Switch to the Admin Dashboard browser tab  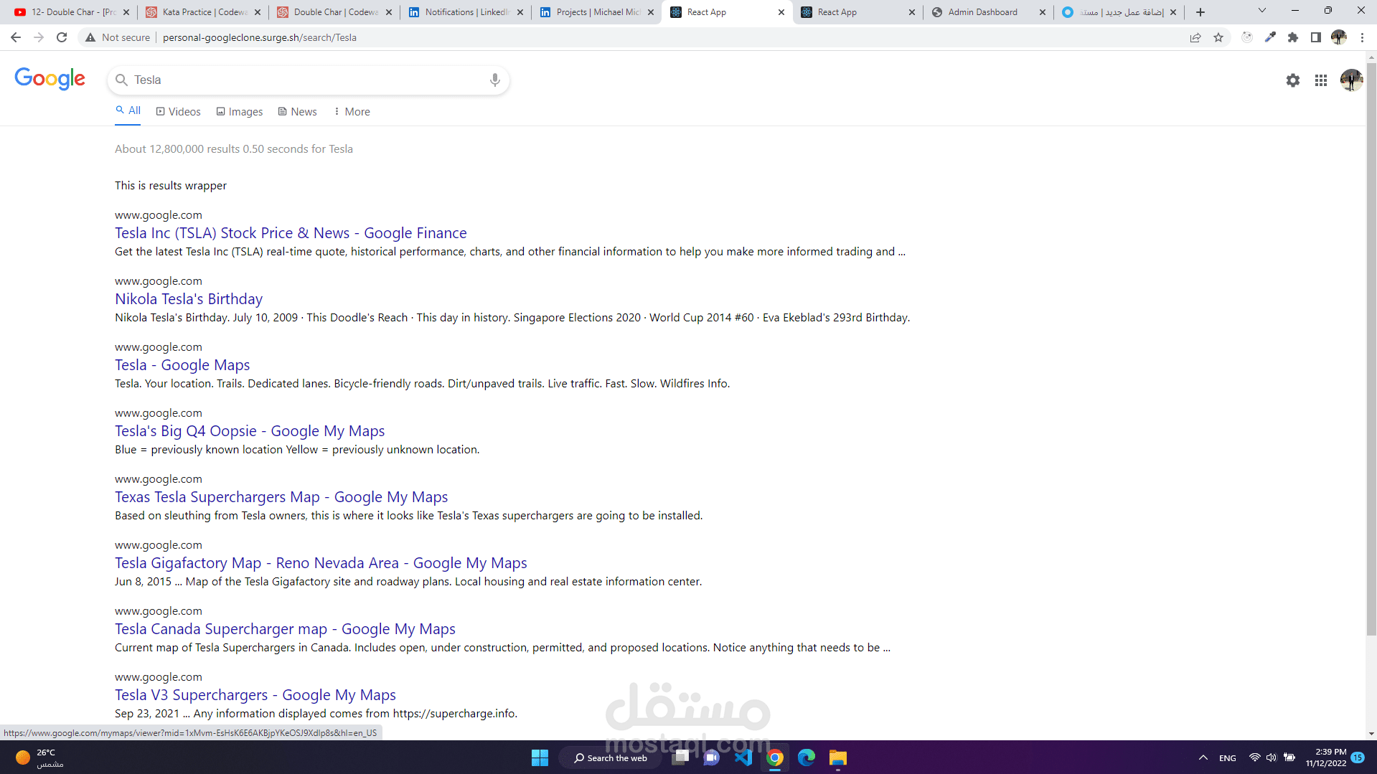989,12
